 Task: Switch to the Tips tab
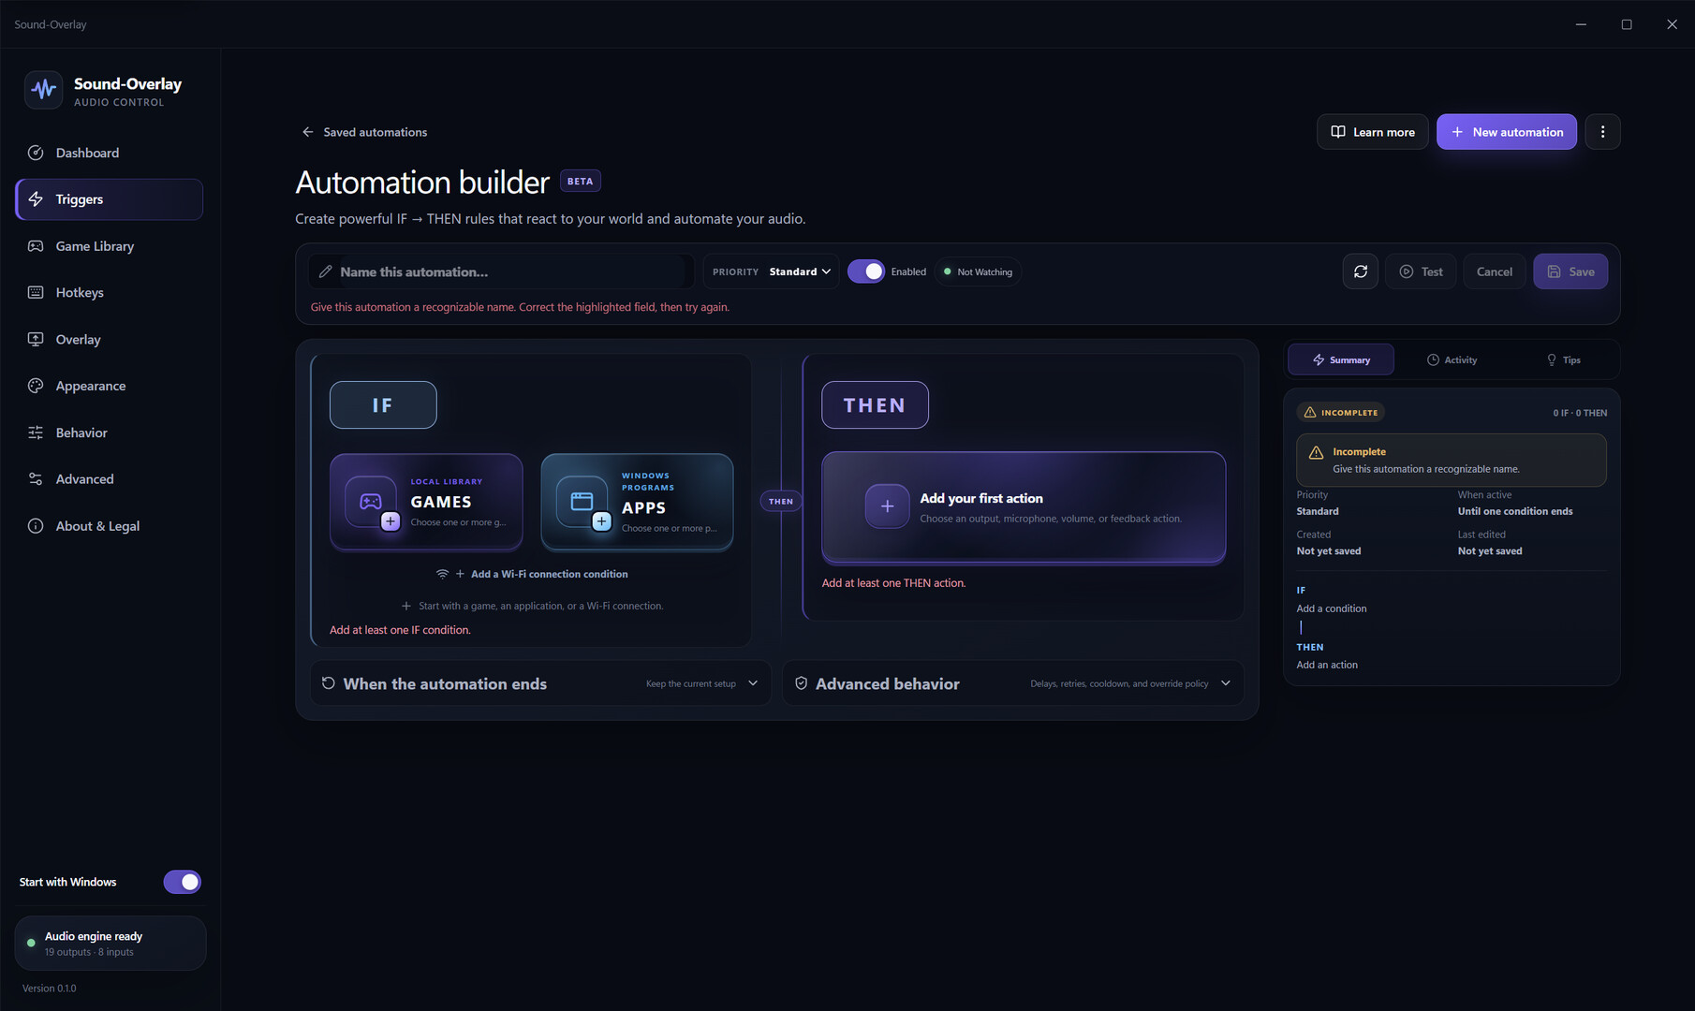(1563, 359)
